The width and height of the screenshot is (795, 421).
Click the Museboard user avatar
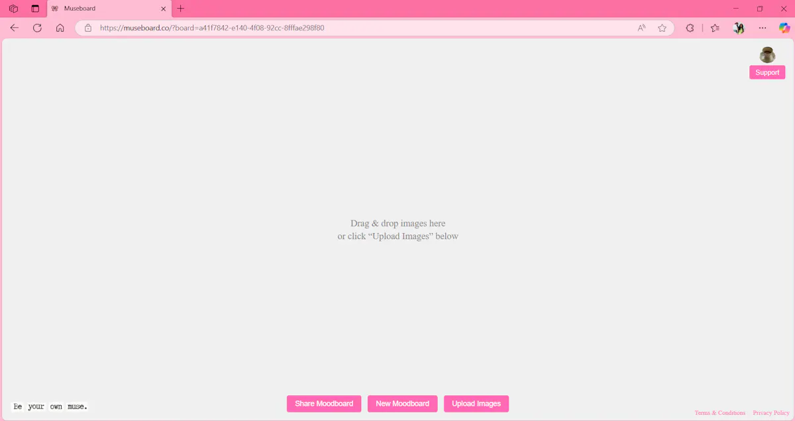(x=767, y=55)
